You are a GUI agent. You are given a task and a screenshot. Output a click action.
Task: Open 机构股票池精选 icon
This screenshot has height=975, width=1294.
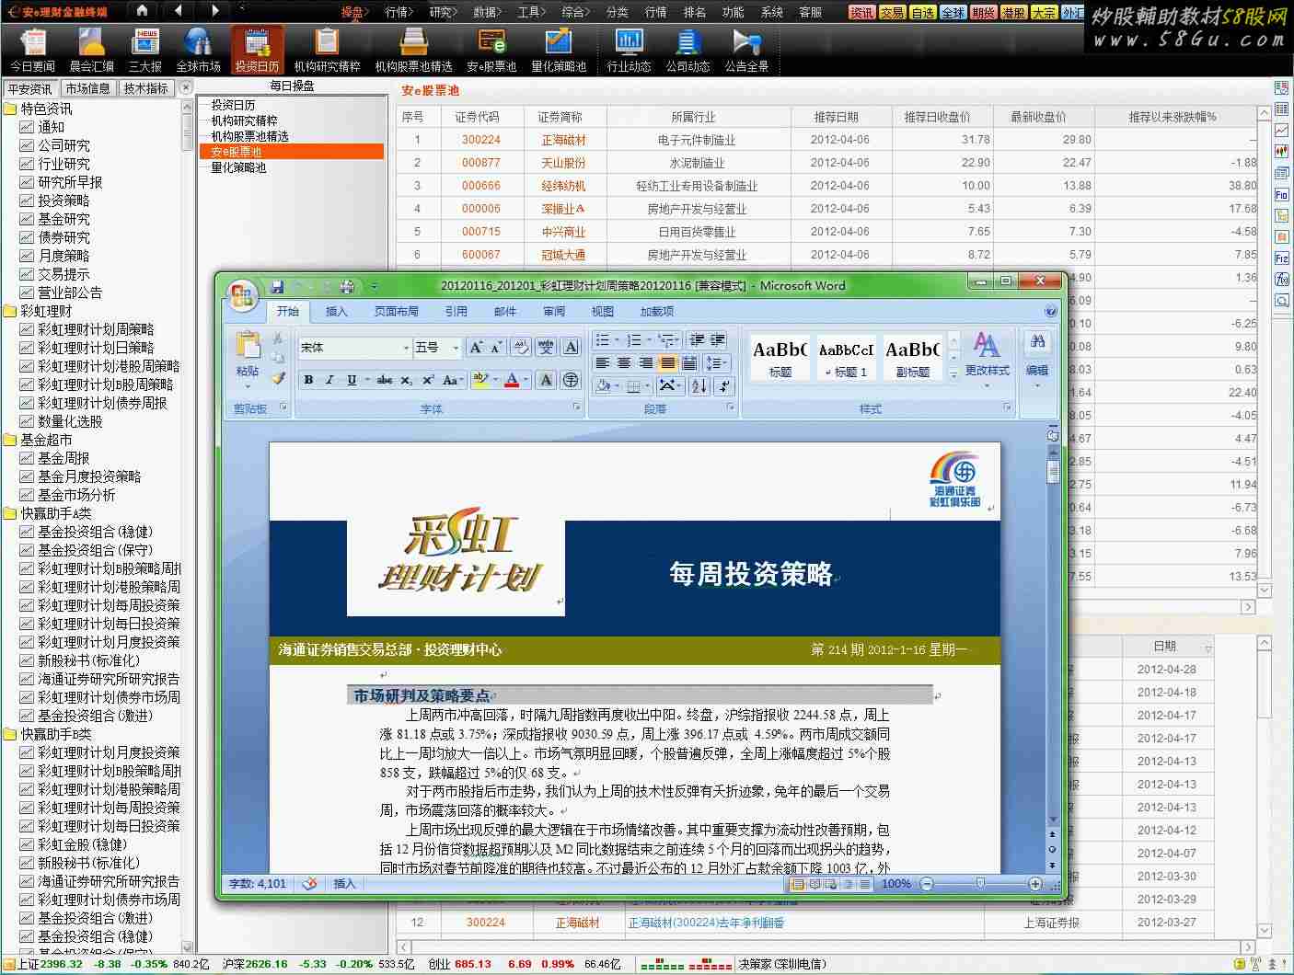tap(413, 50)
